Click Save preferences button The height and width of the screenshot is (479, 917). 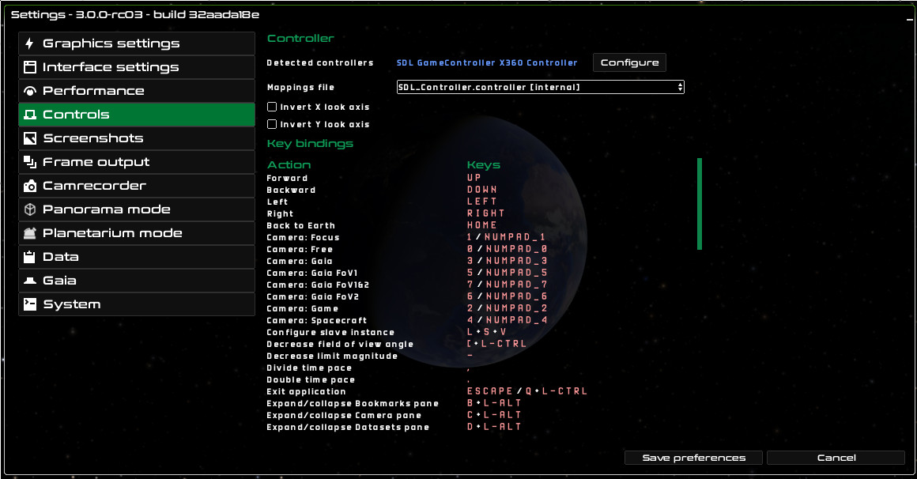click(x=693, y=458)
